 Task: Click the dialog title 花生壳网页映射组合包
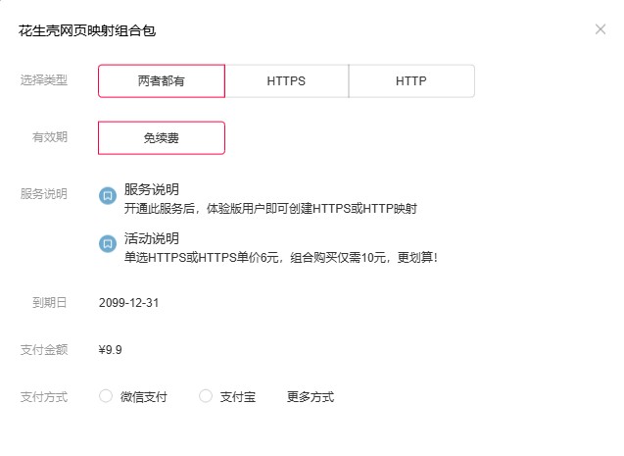(87, 30)
